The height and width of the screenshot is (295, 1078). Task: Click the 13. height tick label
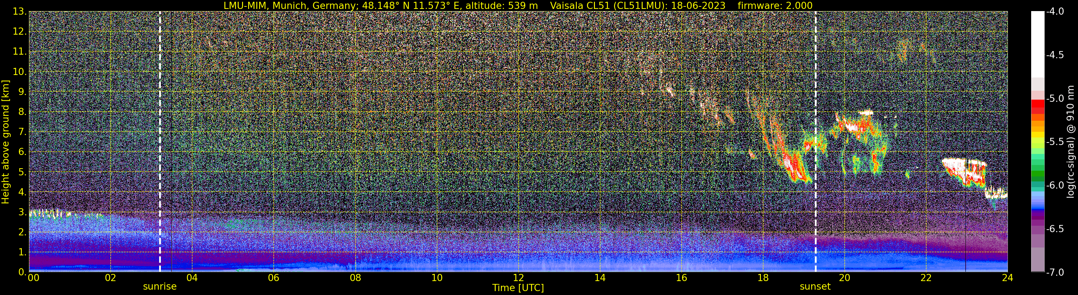click(20, 12)
